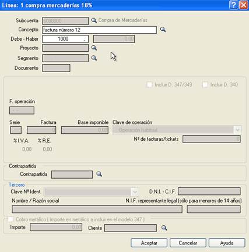Focus the Concepto text field
Screen dimensions: 249x252
pyautogui.click(x=99, y=30)
